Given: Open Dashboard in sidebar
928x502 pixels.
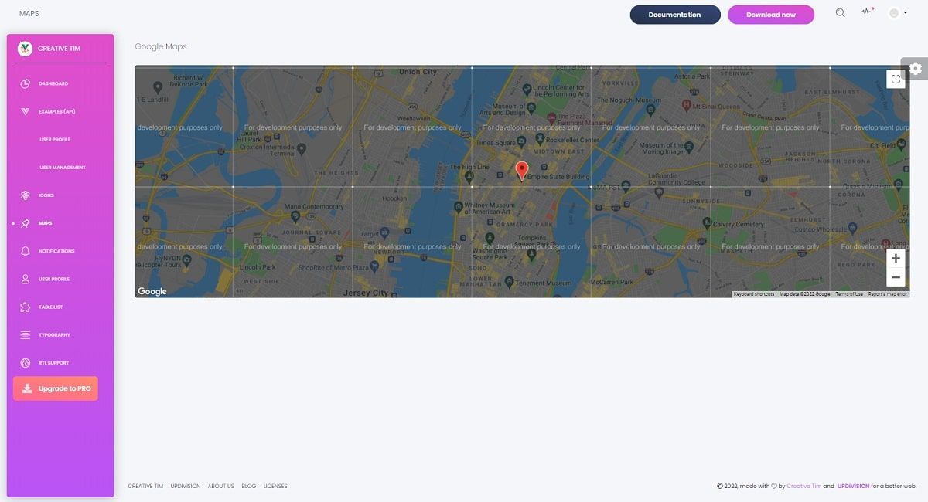Looking at the screenshot, I should click(53, 83).
